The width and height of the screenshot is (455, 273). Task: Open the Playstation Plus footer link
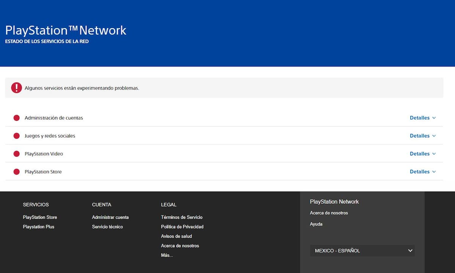pos(38,227)
